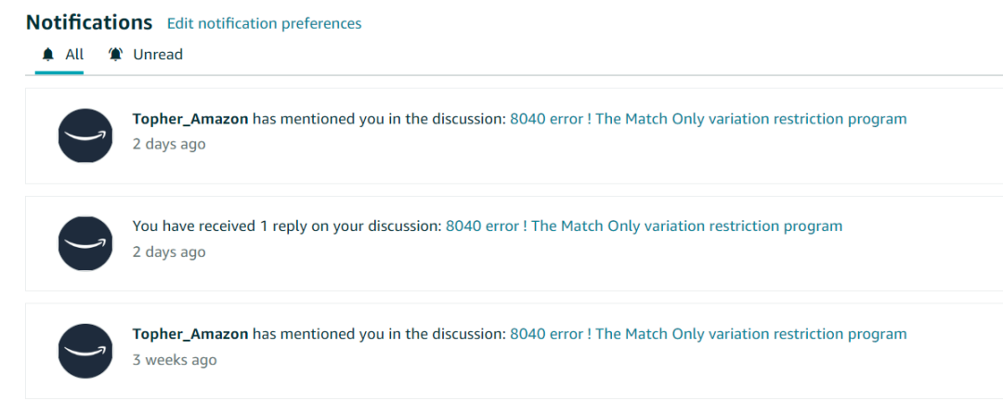The height and width of the screenshot is (400, 1003).
Task: Click the Notifications page heading
Action: [x=89, y=23]
